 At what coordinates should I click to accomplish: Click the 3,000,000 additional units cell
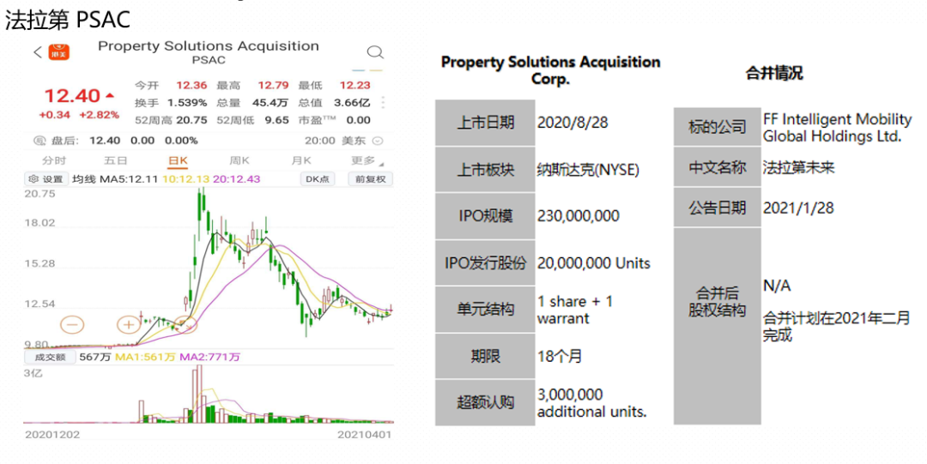591,403
